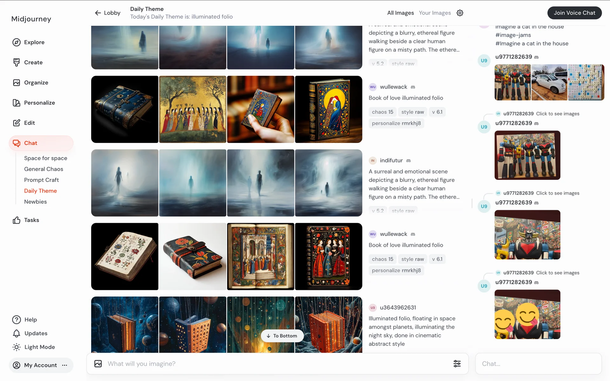Select the General Chaos chat room
Image resolution: width=610 pixels, height=381 pixels.
pos(44,169)
